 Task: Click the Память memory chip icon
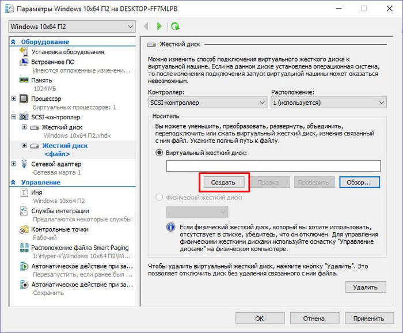[x=24, y=80]
